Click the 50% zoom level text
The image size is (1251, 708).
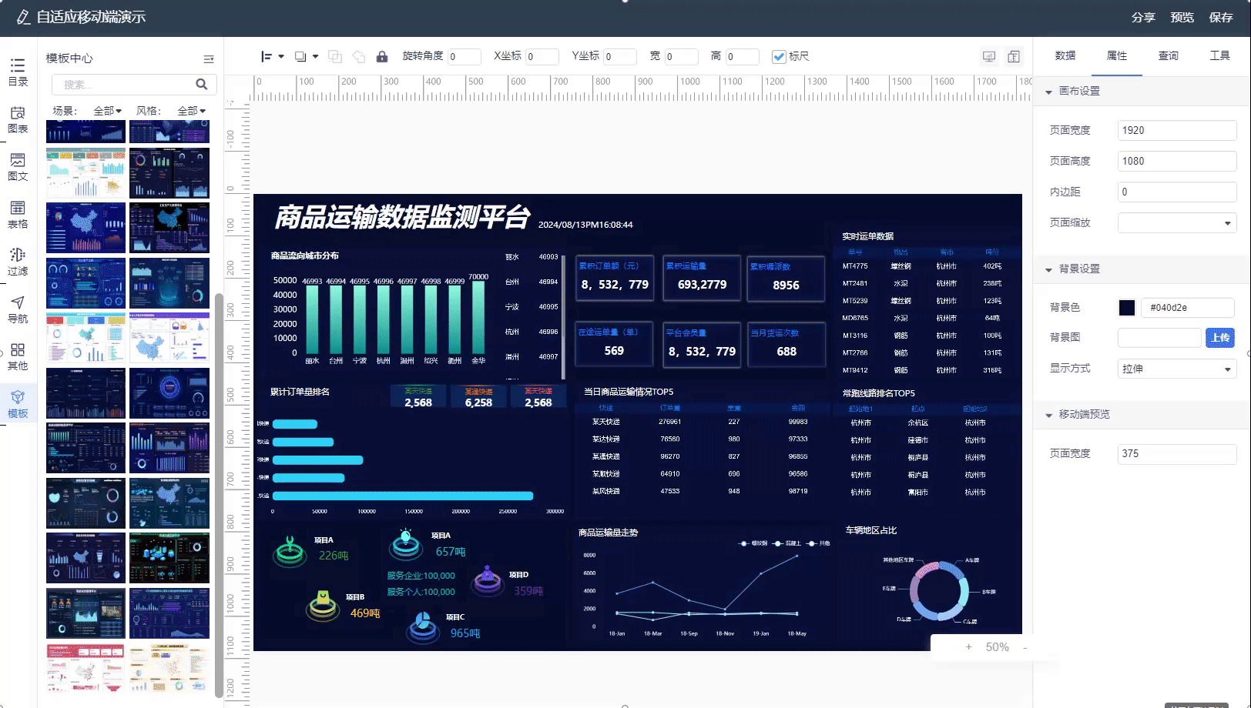(997, 647)
